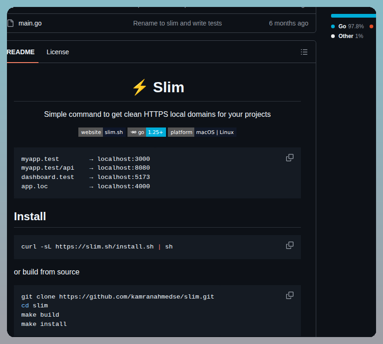Screen dimensions: 383x344
Task: Click the Slim heading title
Action: coord(168,87)
